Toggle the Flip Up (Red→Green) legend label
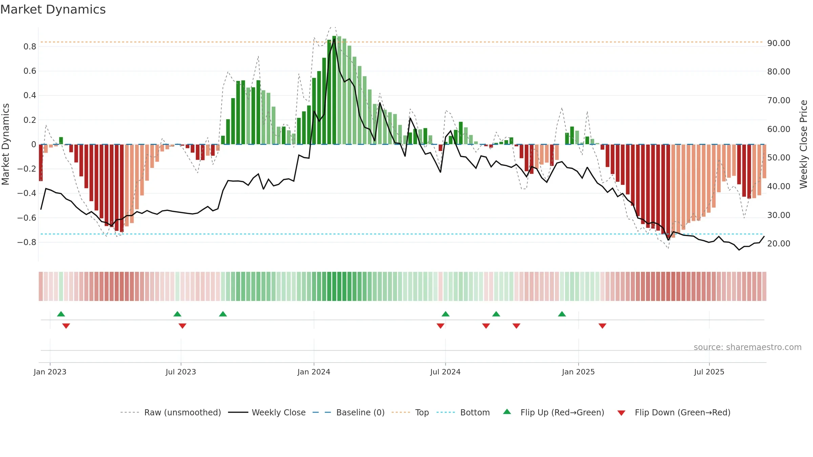The image size is (813, 457). [562, 412]
